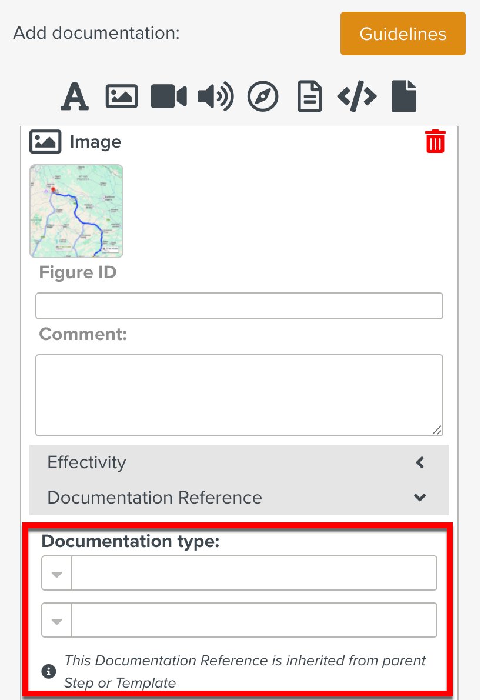Click into the Comment text area
The width and height of the screenshot is (481, 700).
[x=239, y=395]
